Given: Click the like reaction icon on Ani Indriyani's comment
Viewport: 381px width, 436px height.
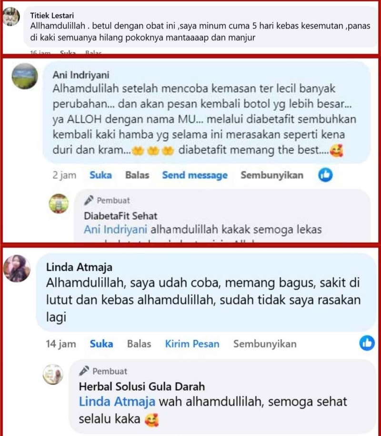Looking at the screenshot, I should (x=325, y=175).
